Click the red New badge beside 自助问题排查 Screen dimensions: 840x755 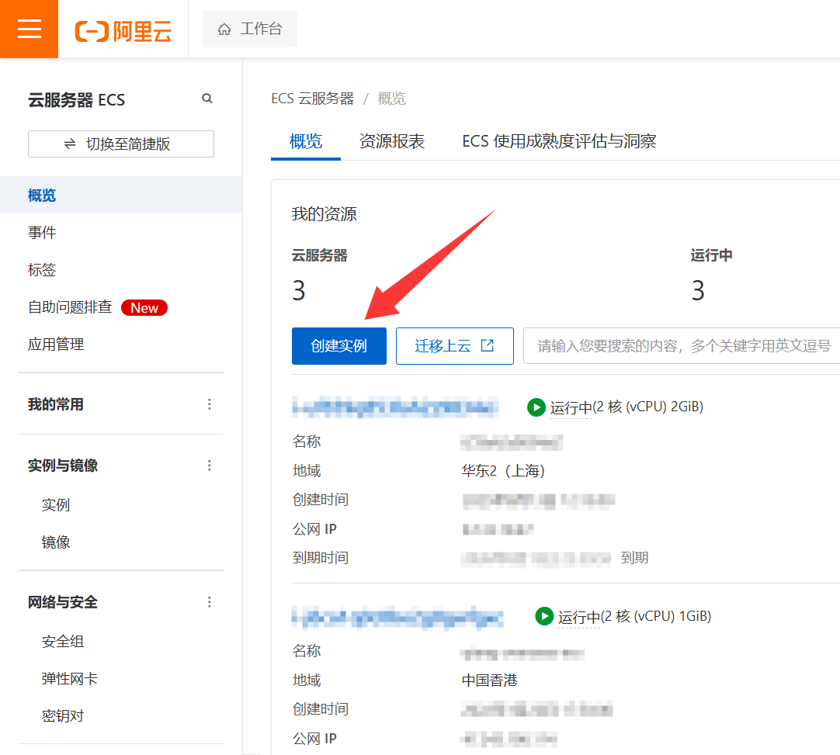pyautogui.click(x=144, y=308)
